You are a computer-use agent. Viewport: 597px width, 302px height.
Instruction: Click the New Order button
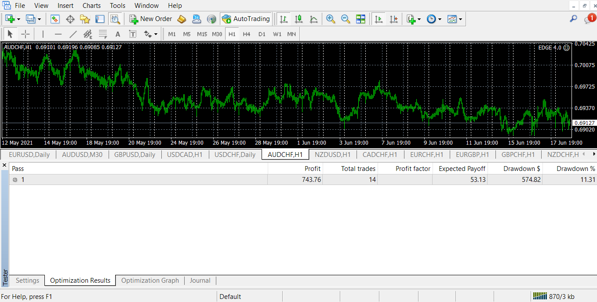coord(151,19)
